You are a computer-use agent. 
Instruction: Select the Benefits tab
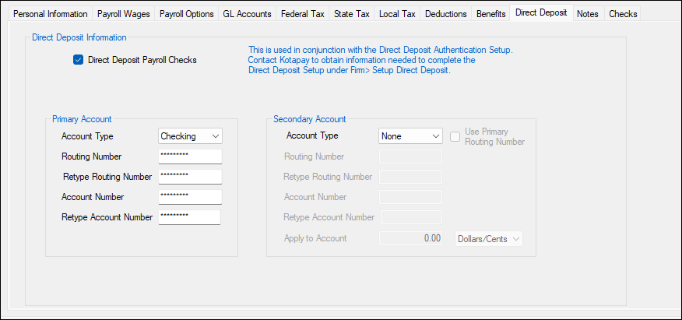click(490, 14)
